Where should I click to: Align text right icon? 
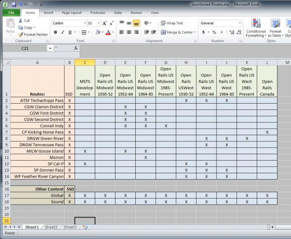tap(136, 32)
